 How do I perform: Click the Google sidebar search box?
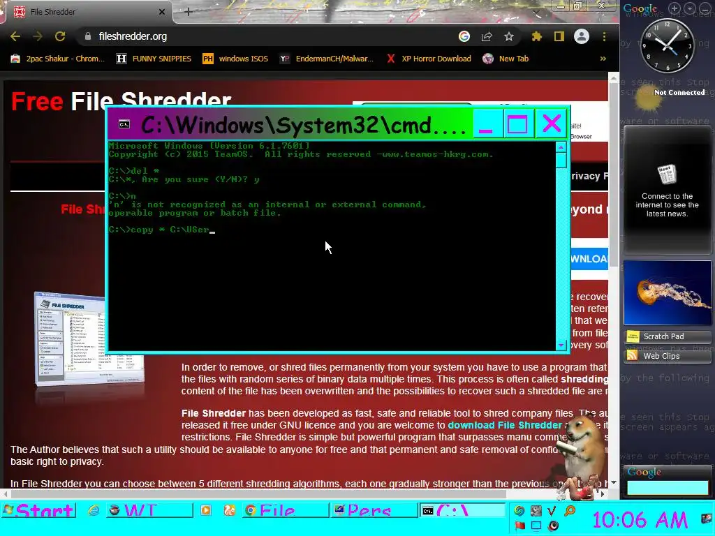click(667, 488)
